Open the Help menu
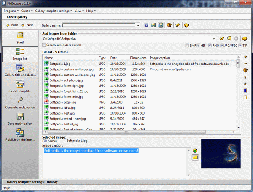 [91, 11]
